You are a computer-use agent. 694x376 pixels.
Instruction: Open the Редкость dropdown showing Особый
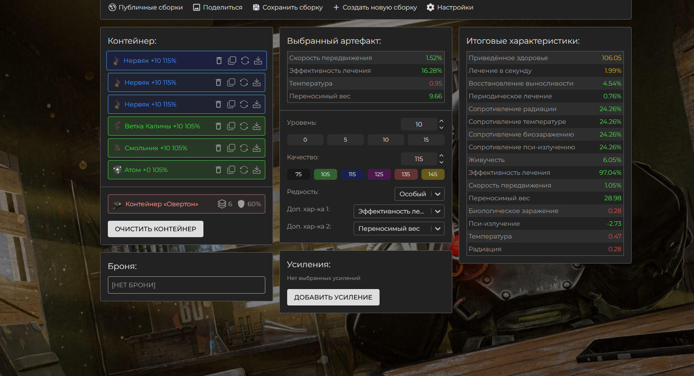tap(420, 194)
